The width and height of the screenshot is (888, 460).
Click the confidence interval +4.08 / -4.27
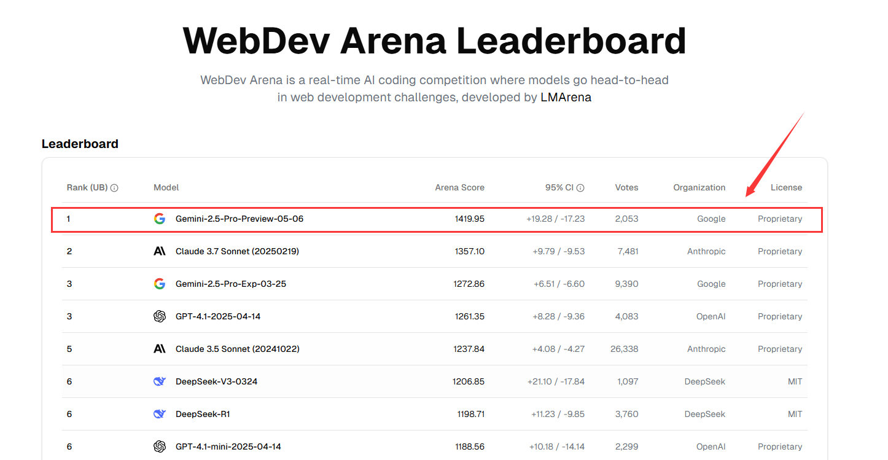click(x=559, y=349)
